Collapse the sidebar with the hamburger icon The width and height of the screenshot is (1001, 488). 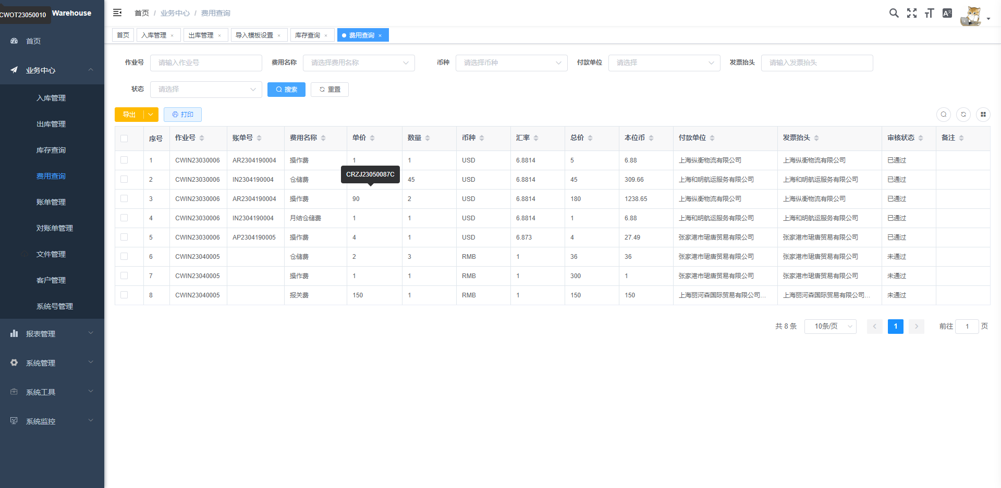click(x=117, y=12)
